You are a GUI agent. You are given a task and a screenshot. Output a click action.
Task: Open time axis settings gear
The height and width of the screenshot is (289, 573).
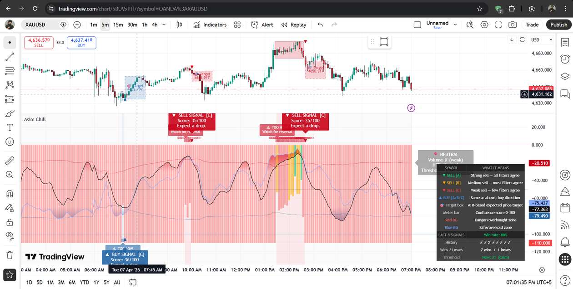point(542,270)
